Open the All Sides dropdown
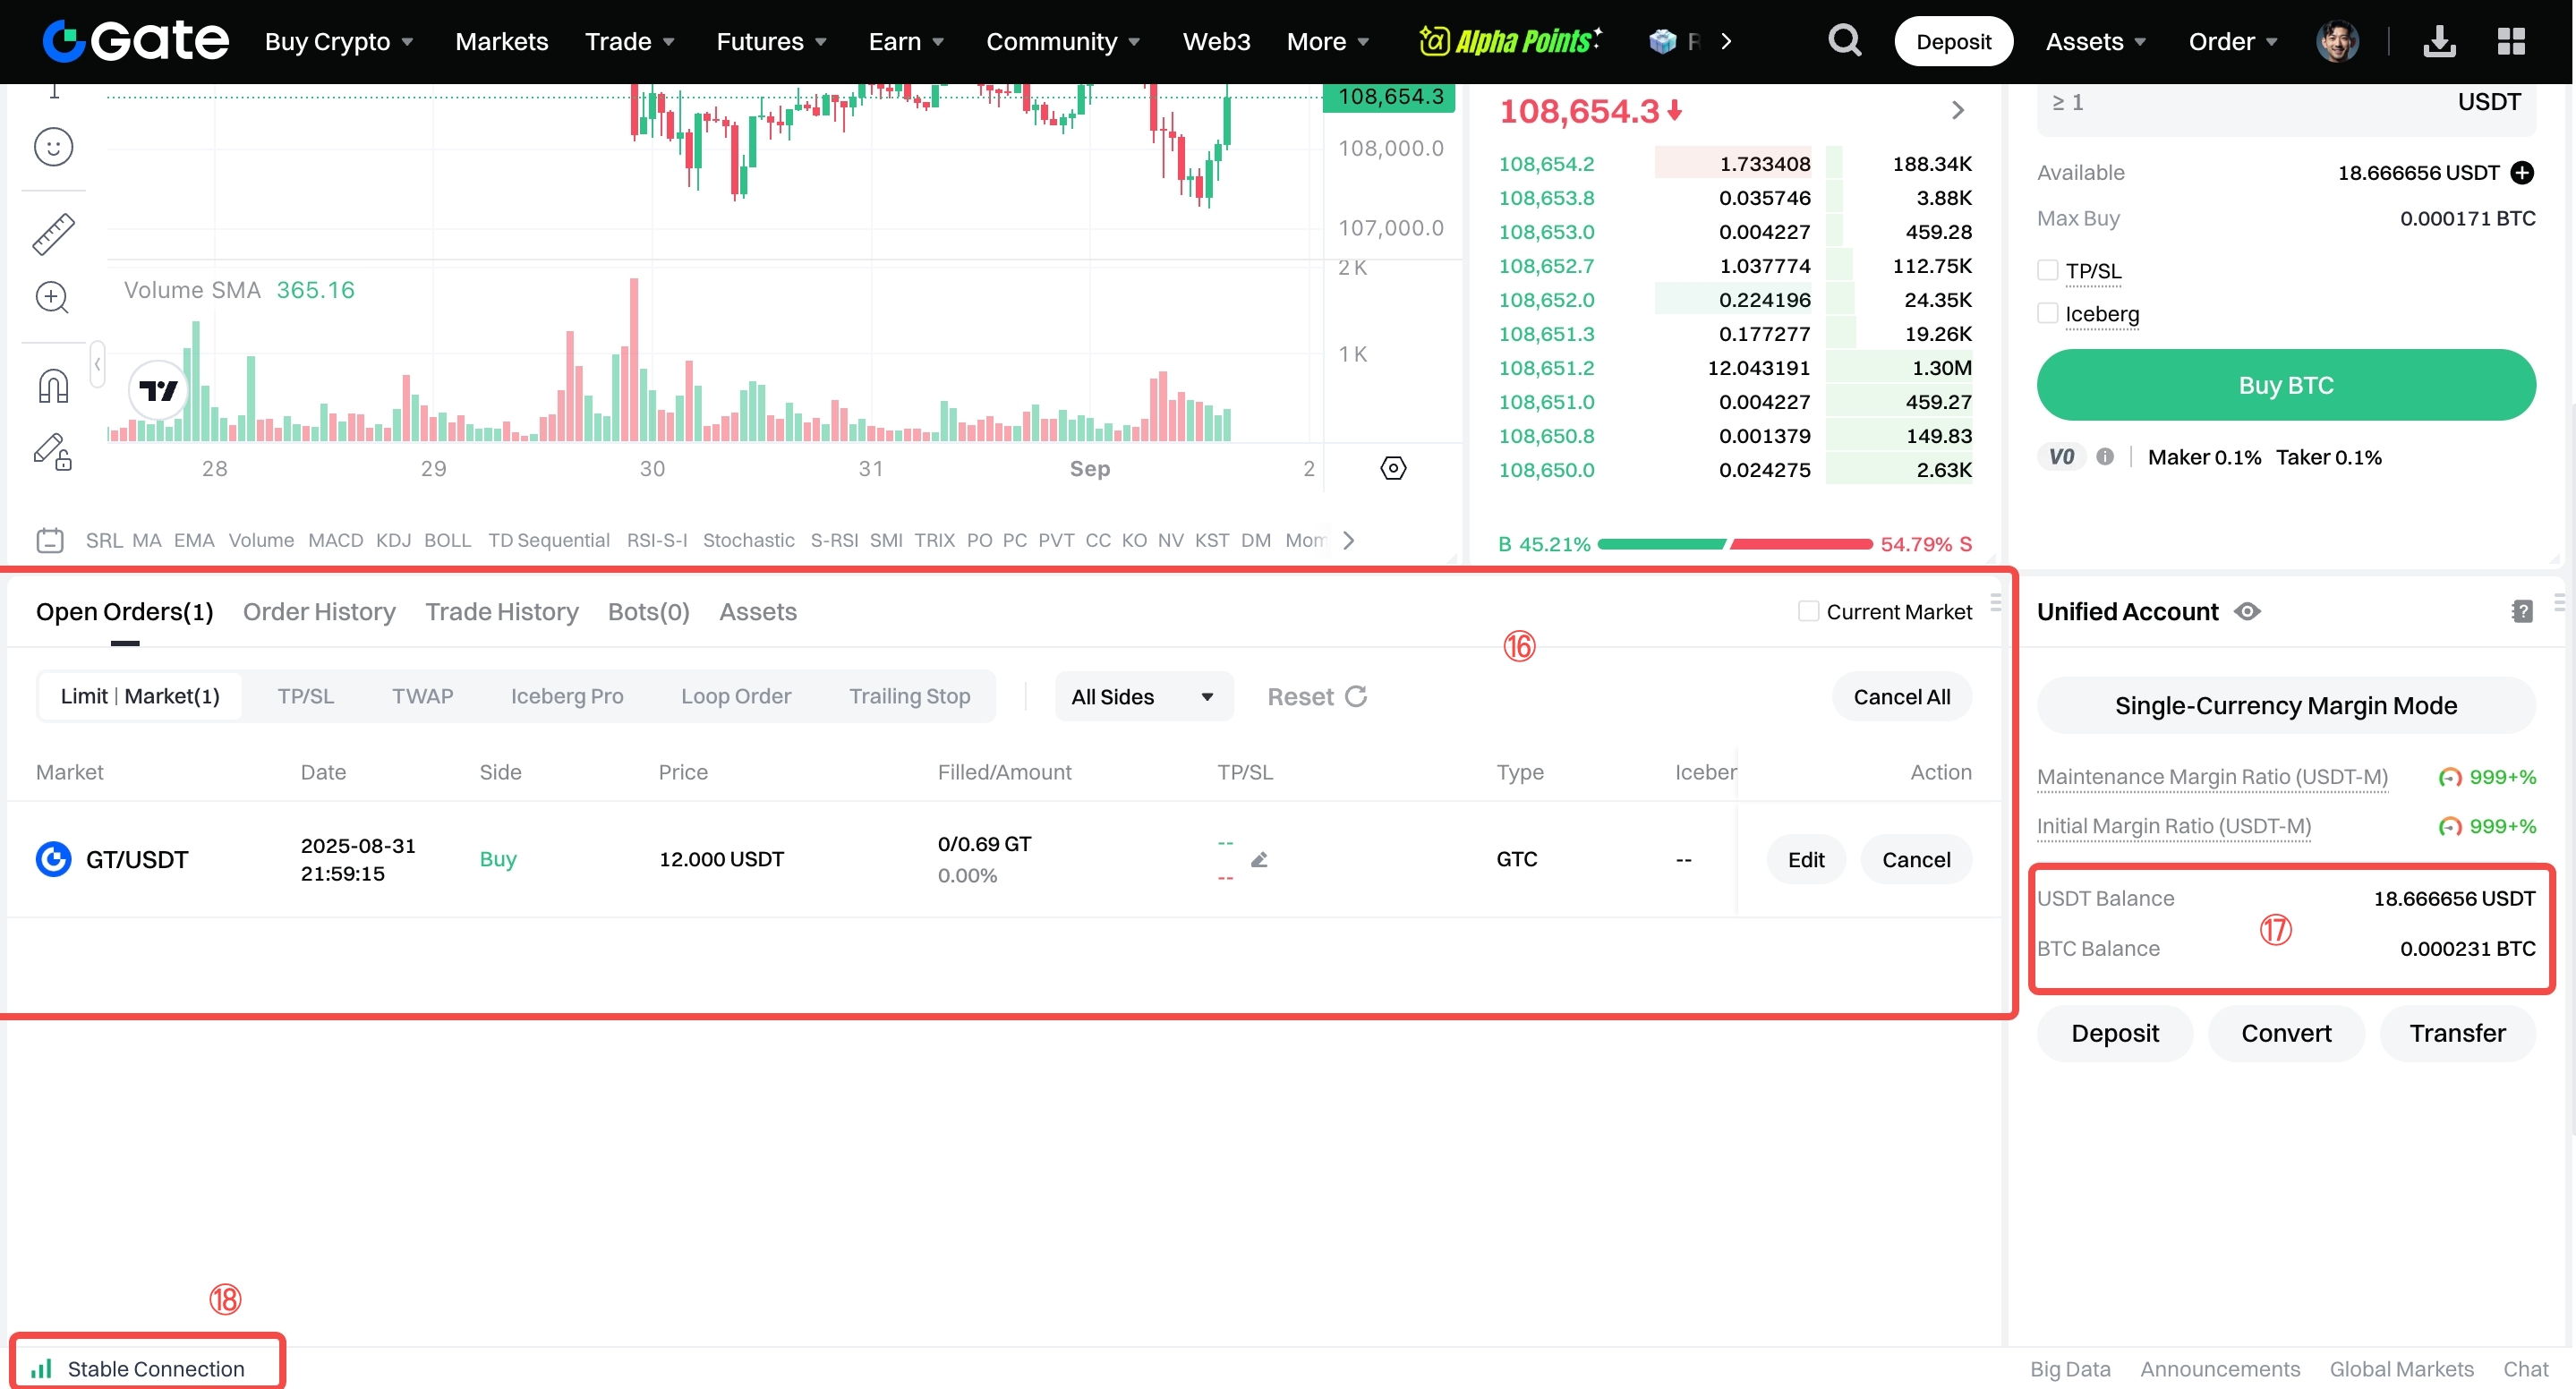Screen dimensions: 2576x1389 [x=1142, y=697]
